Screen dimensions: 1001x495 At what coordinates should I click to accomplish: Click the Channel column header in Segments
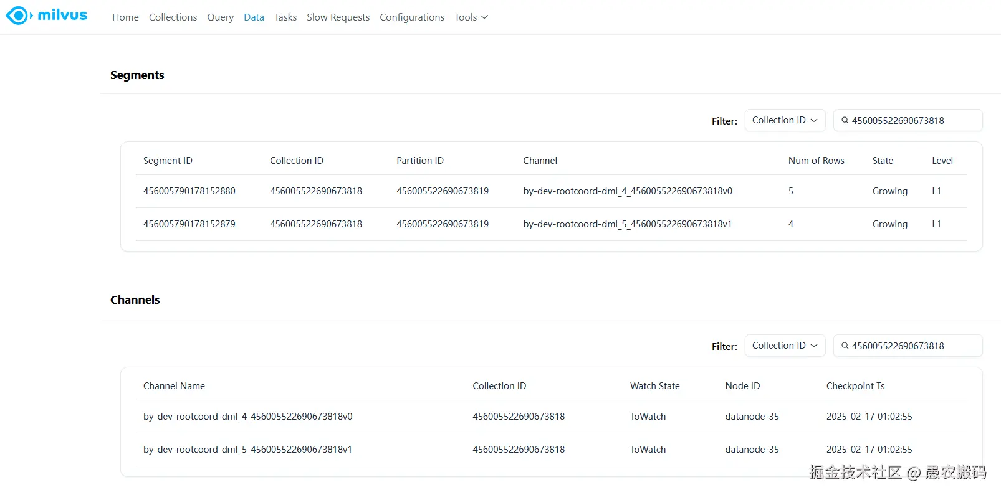[540, 161]
